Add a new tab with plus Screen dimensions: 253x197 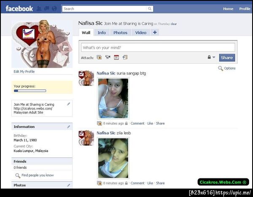tap(155, 32)
